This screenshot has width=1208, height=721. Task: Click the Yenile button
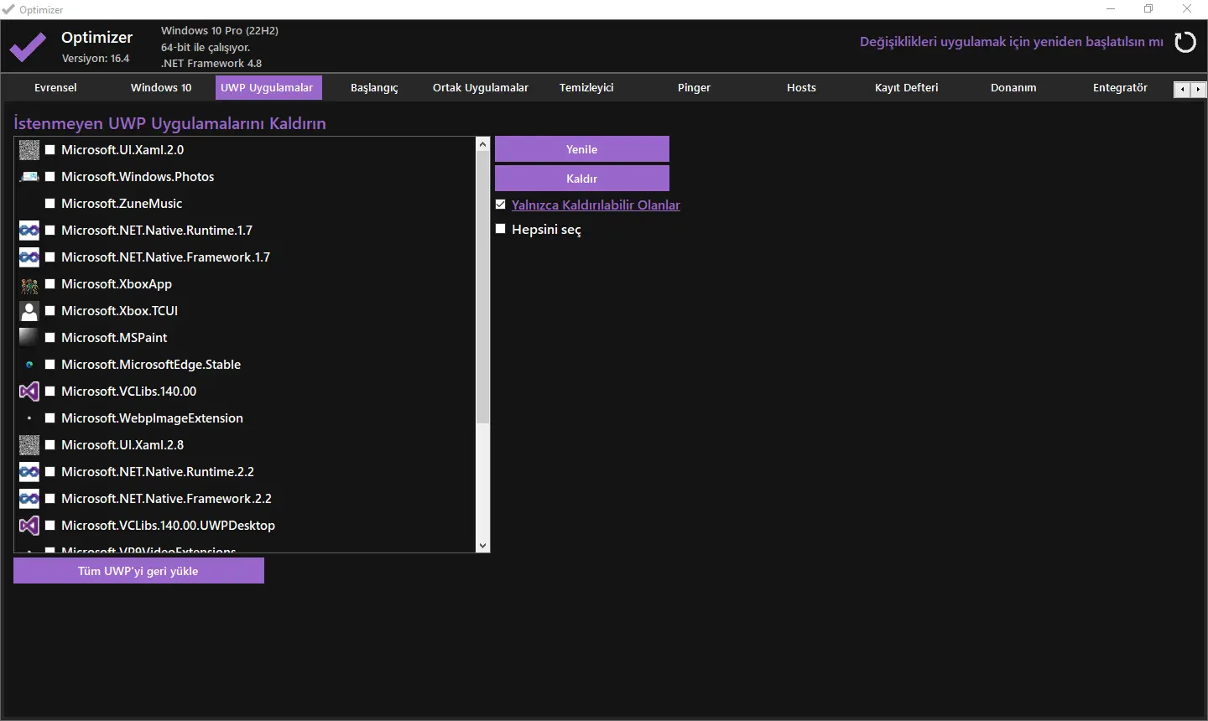(582, 149)
